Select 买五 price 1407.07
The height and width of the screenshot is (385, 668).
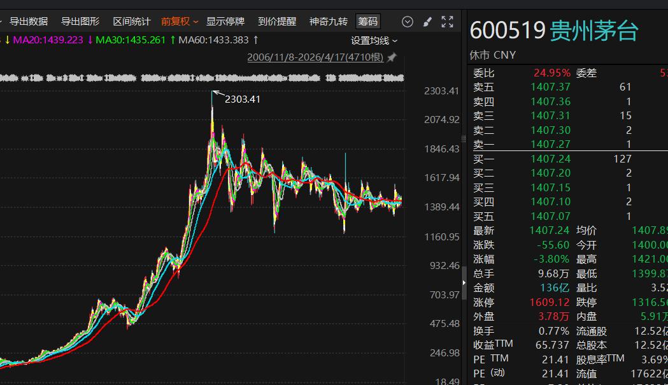tap(550, 216)
